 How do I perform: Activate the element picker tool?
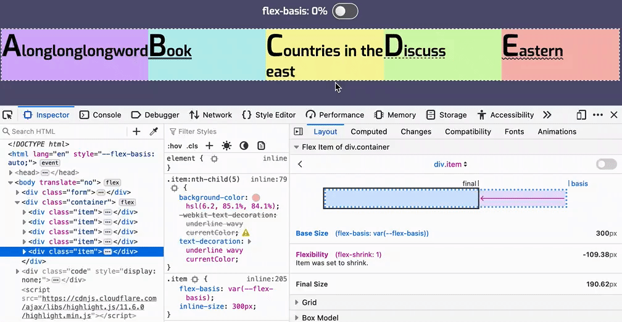coord(7,115)
